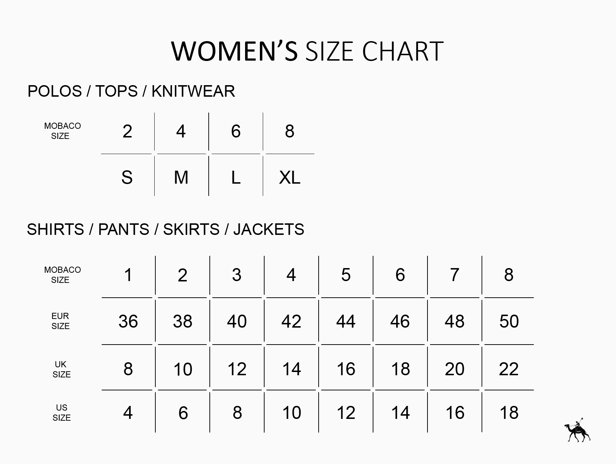616x464 pixels.
Task: Select EUR size 36 cell
Action: (128, 321)
